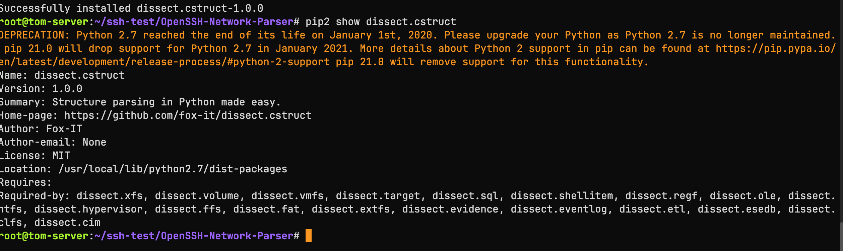Click the 'Structure parsing in Python made easy.' summary
Screen dimensions: 843x251
pyautogui.click(x=166, y=102)
